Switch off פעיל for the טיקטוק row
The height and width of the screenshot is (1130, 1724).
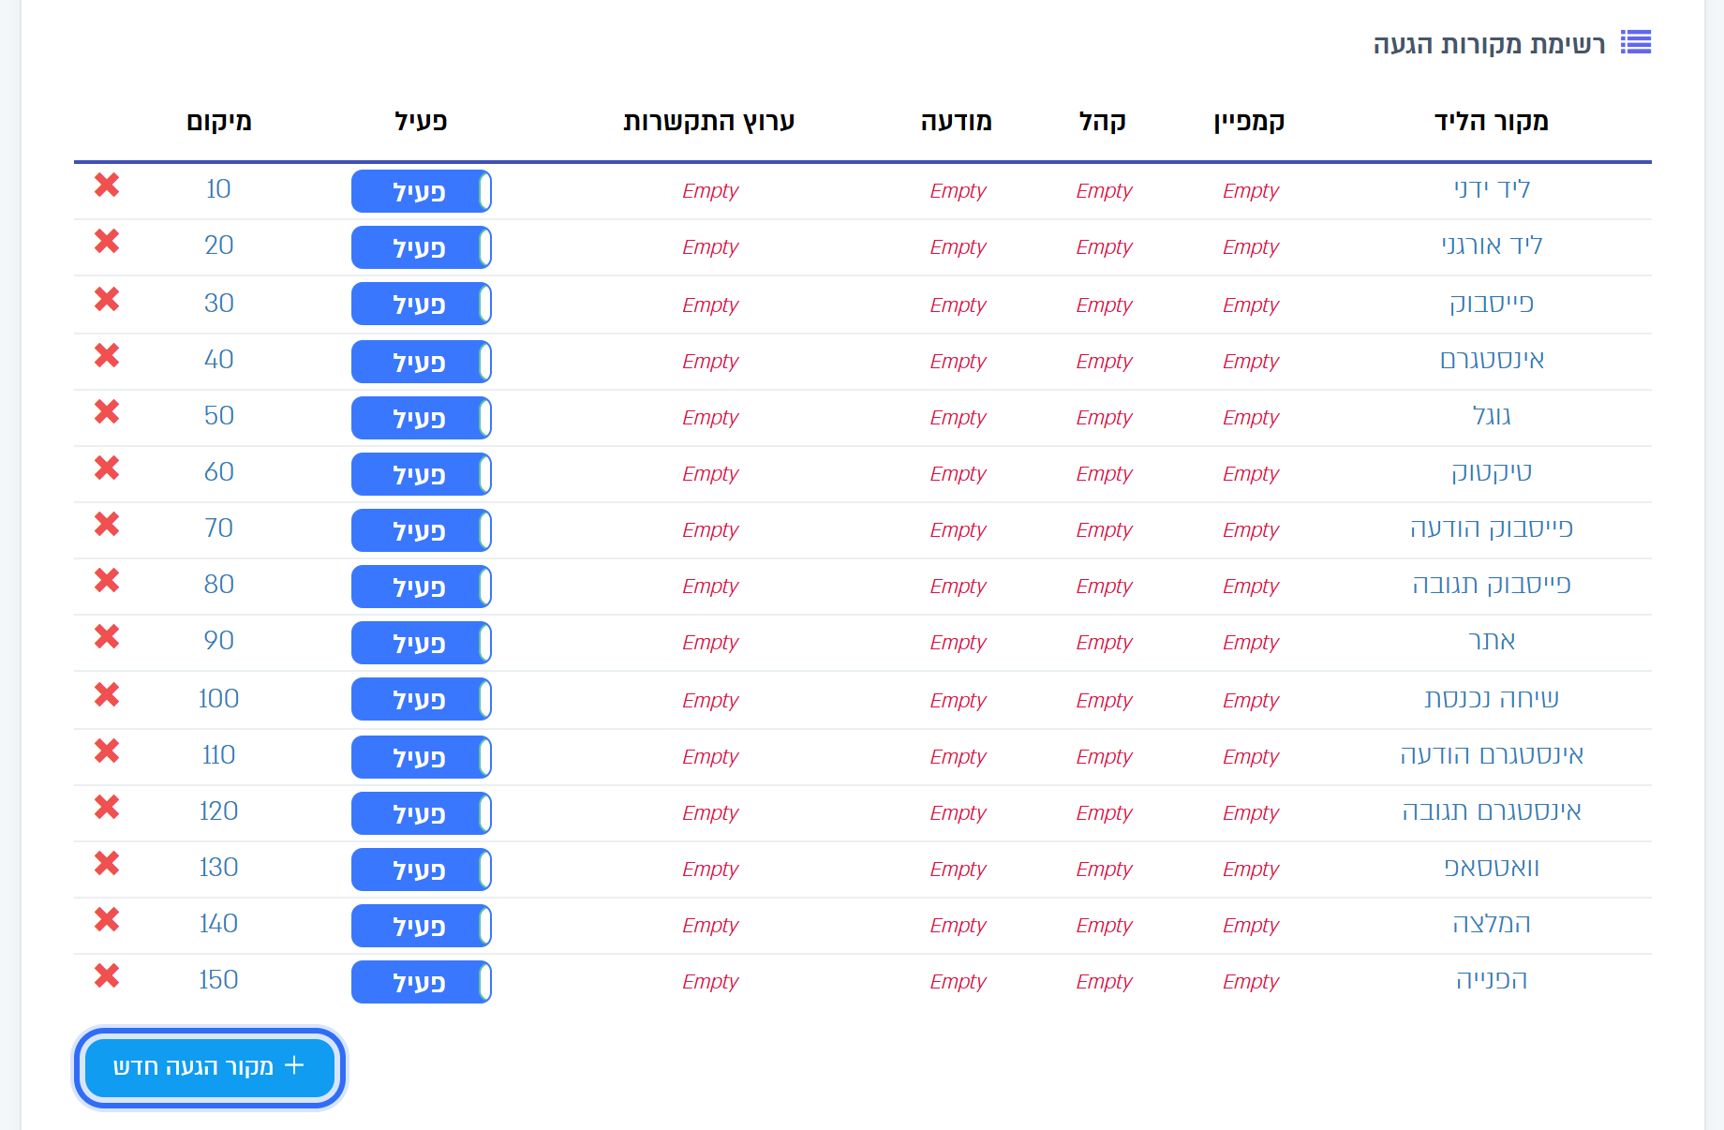point(422,474)
